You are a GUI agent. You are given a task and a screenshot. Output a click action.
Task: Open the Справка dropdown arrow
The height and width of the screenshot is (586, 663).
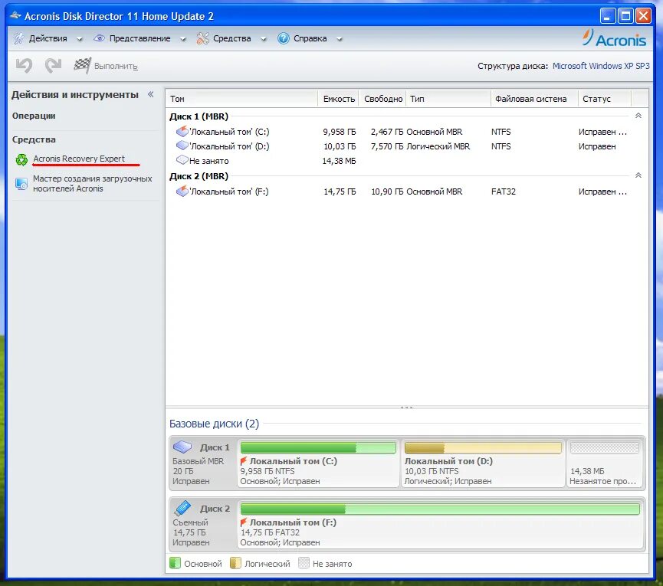click(x=339, y=39)
